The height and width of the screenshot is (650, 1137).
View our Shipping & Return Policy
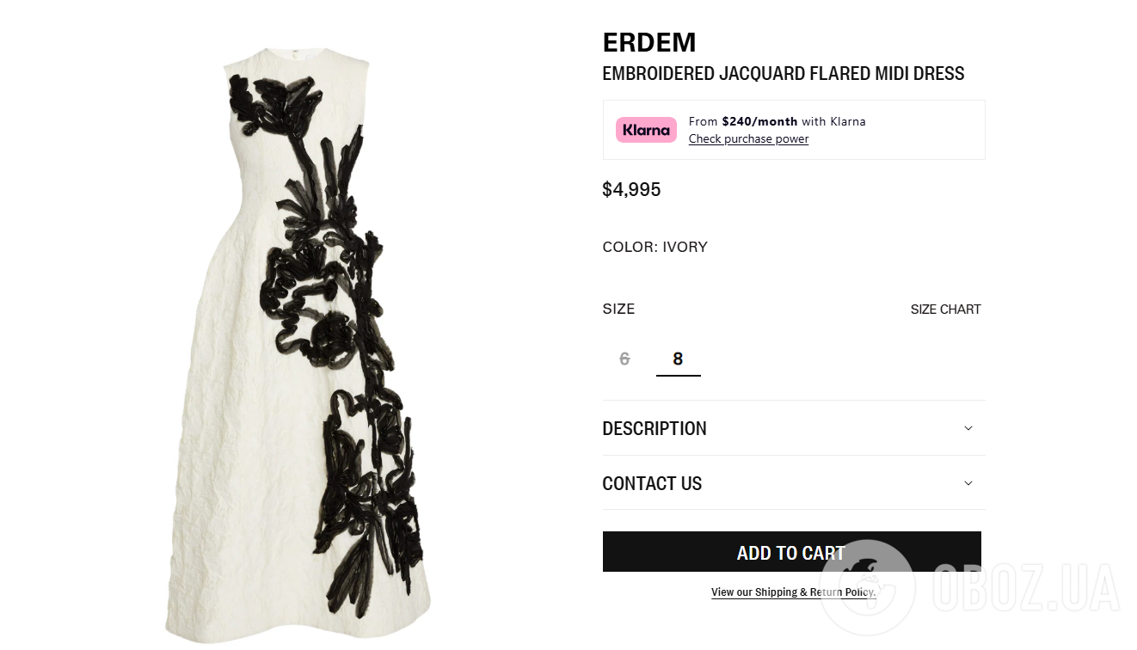pos(793,592)
